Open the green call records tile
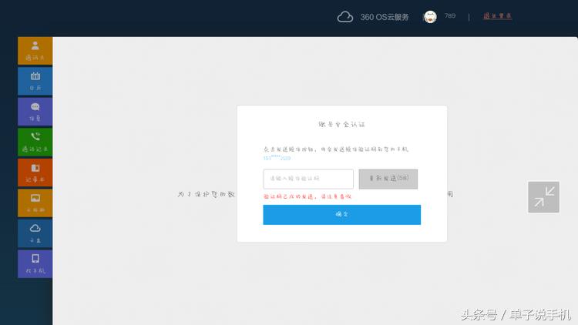 click(35, 142)
